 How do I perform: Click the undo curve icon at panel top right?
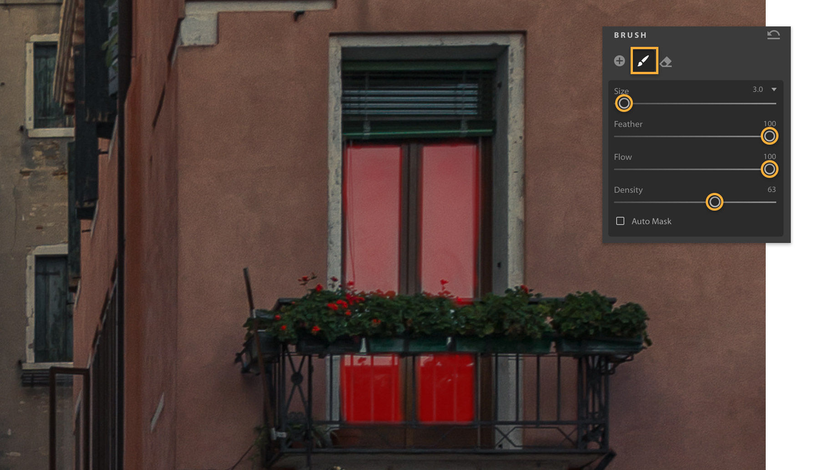(773, 35)
